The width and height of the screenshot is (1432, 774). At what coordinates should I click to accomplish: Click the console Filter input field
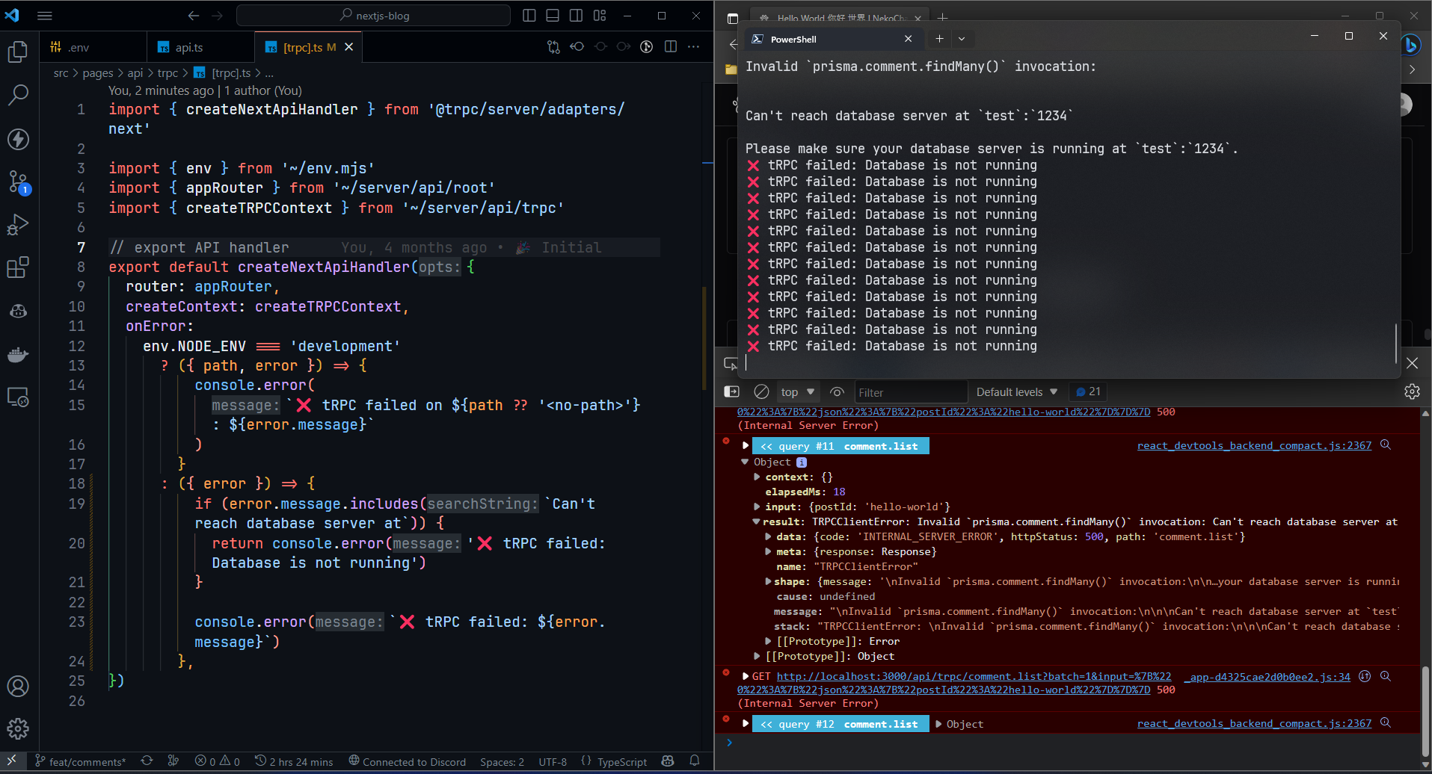pyautogui.click(x=910, y=392)
